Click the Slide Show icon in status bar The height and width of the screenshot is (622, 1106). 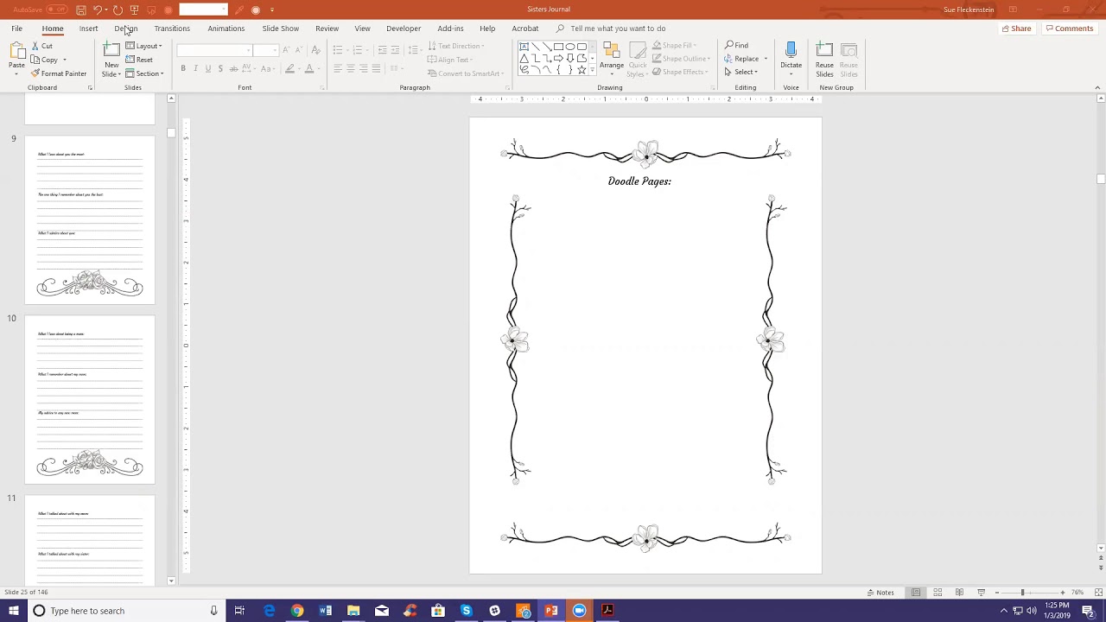point(981,593)
